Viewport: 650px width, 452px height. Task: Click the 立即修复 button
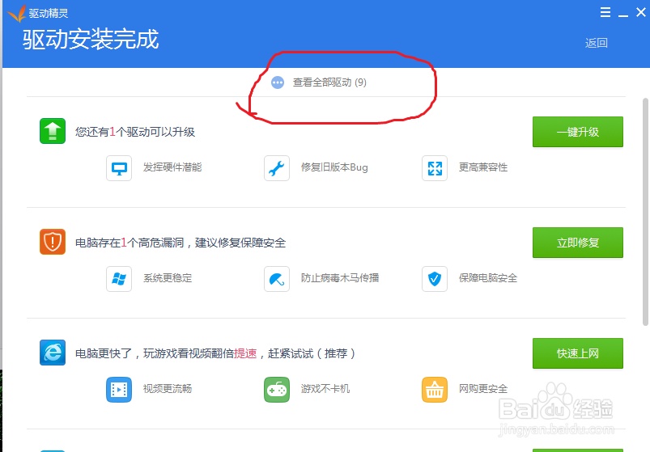pos(577,243)
